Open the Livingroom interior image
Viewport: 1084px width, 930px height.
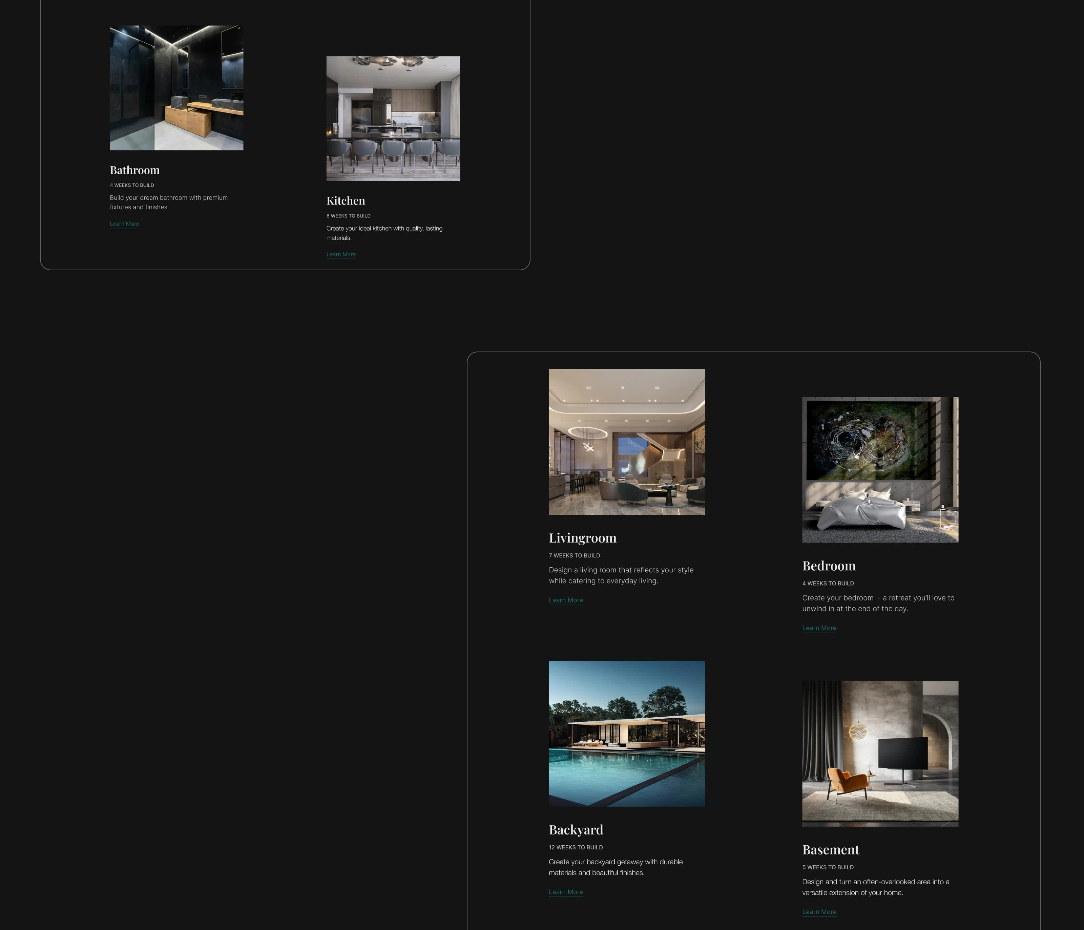click(626, 442)
